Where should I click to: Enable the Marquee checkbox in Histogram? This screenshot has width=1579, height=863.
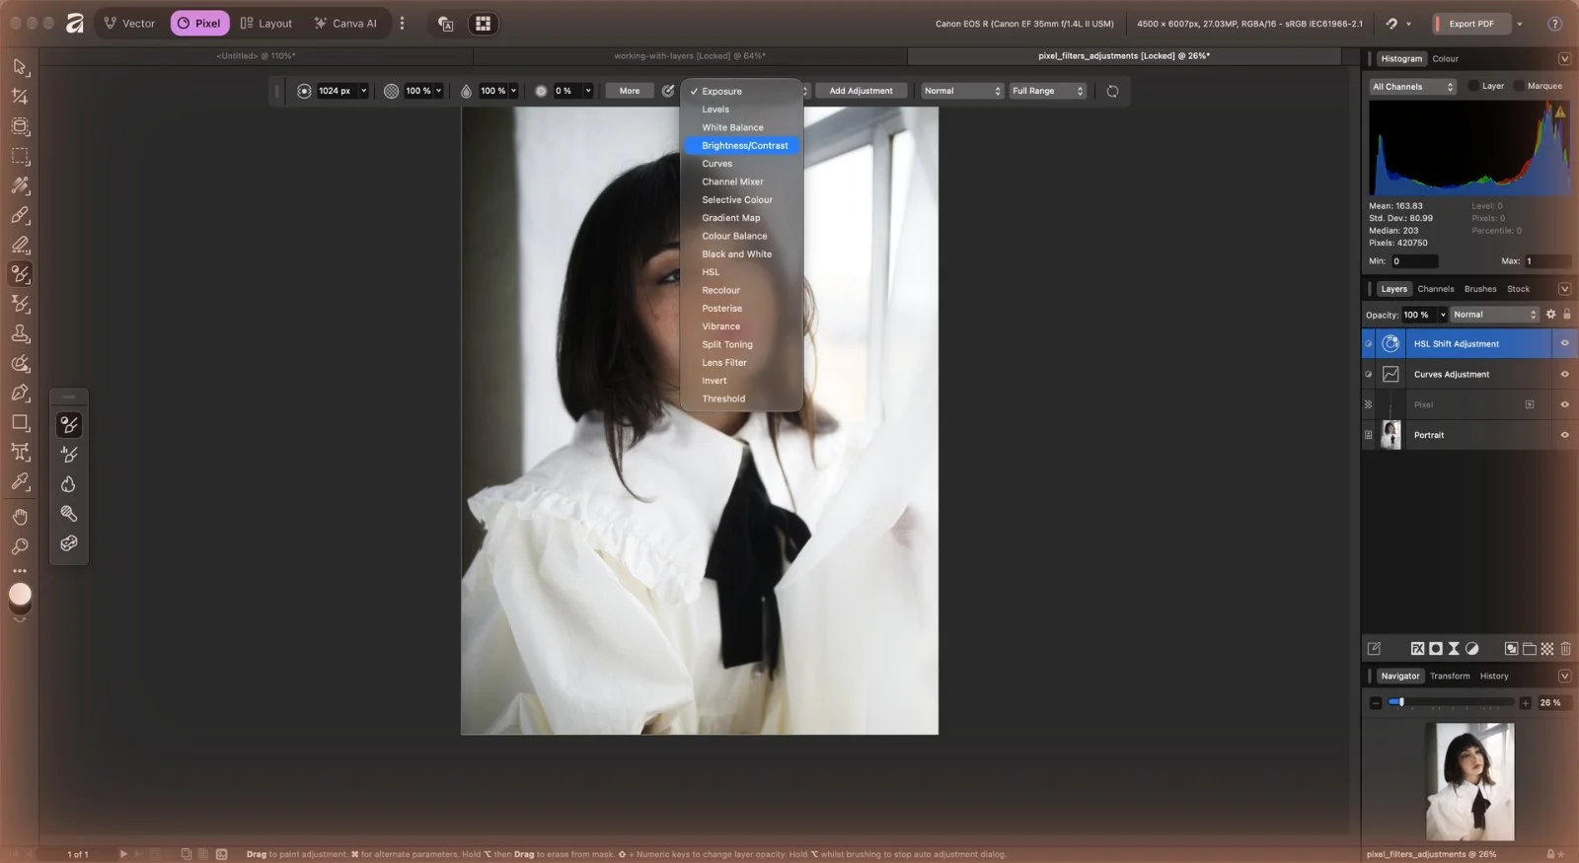(x=1519, y=86)
